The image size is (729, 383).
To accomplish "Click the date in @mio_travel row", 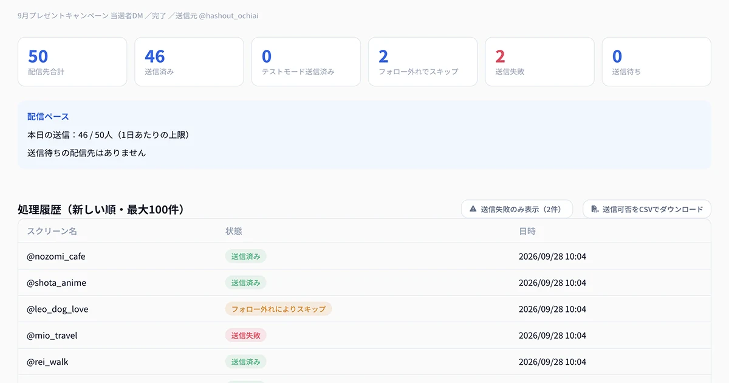I will [x=552, y=336].
